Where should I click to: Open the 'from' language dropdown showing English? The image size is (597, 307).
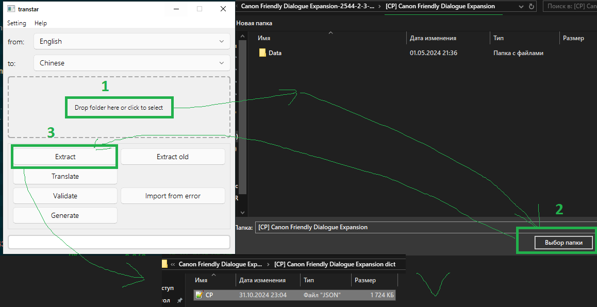point(131,41)
